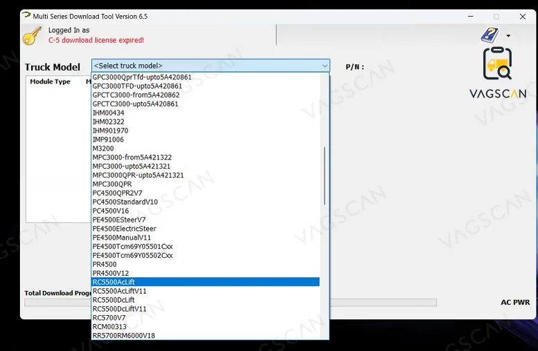The image size is (538, 351).
Task: Select the IHM901970 option
Action: point(206,131)
